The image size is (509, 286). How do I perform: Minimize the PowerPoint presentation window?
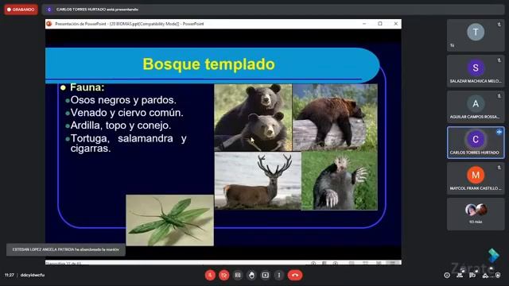tap(364, 24)
